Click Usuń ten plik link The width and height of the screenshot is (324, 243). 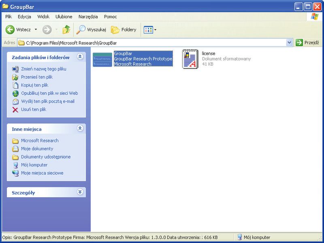[x=34, y=109]
